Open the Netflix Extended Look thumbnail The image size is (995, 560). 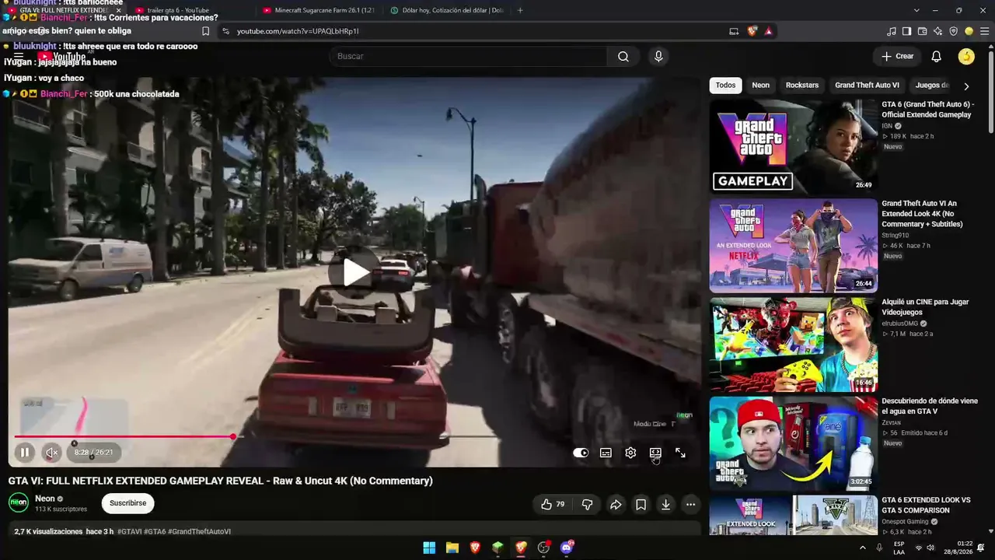[x=793, y=246]
